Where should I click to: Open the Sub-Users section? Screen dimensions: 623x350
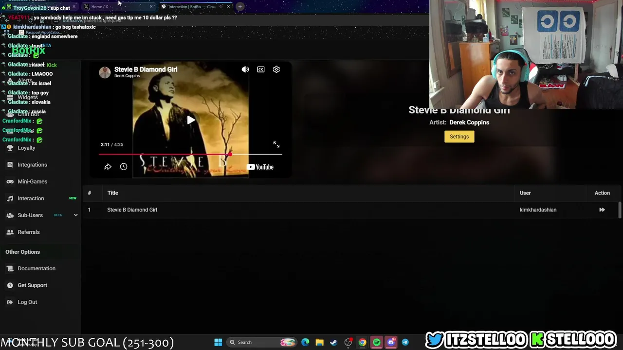[30, 215]
